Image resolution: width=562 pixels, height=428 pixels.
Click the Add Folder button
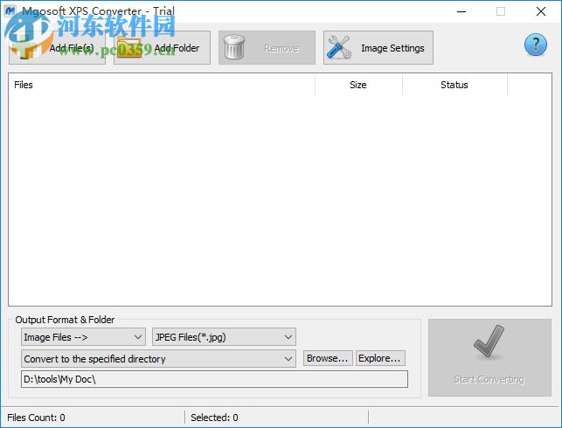162,48
